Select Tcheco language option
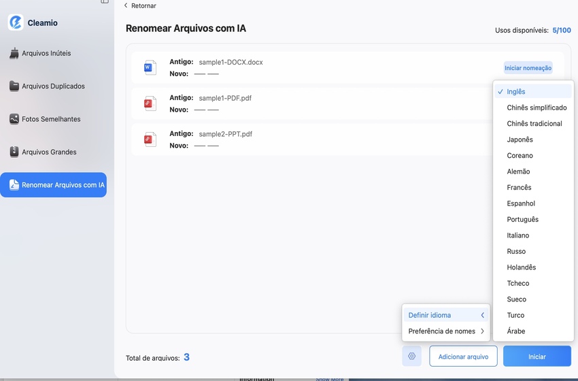 point(532,283)
